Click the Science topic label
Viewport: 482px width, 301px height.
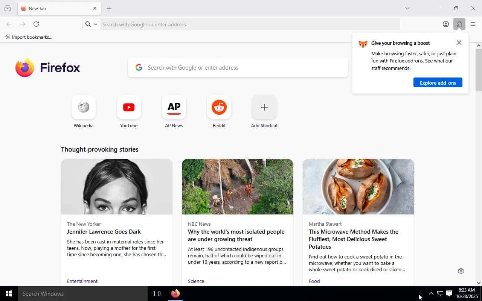point(196,281)
